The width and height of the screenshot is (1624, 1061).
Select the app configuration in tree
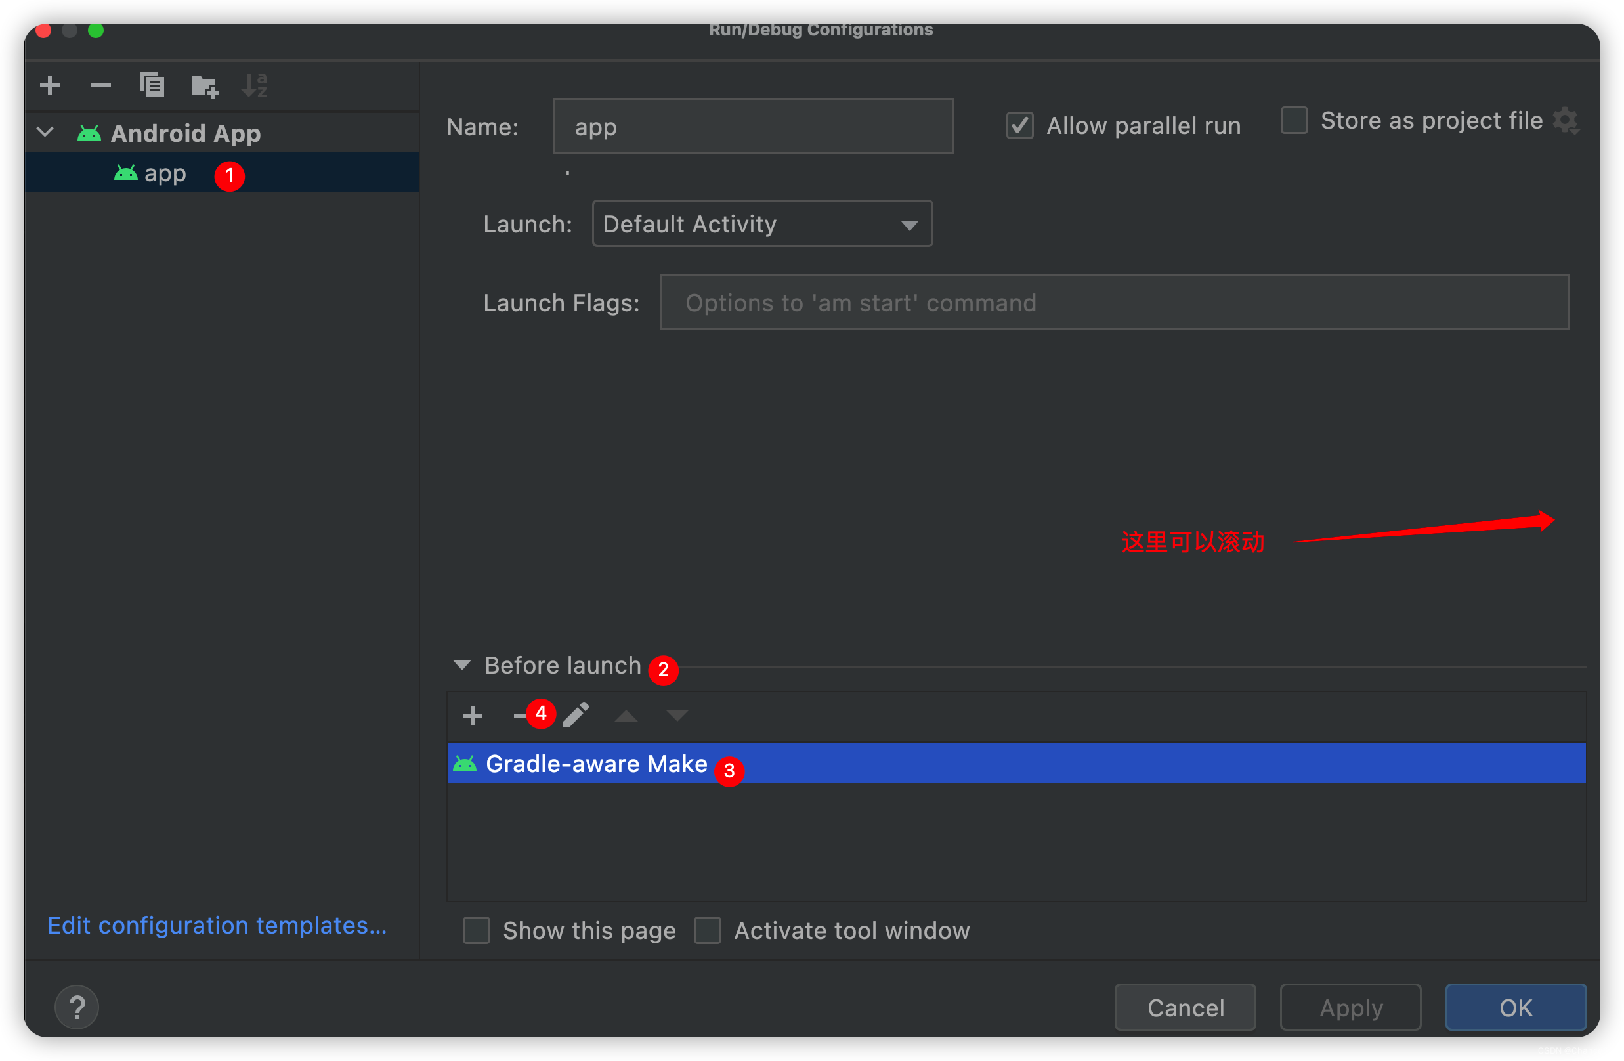pos(165,173)
